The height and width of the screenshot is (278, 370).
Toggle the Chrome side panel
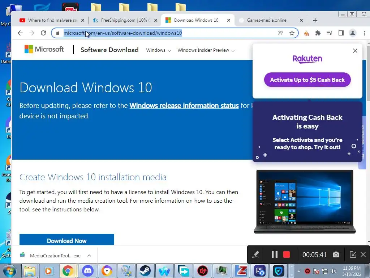pos(341,33)
